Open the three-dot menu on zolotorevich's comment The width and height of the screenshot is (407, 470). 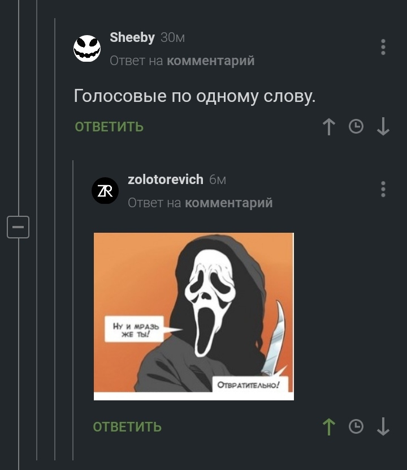click(383, 189)
